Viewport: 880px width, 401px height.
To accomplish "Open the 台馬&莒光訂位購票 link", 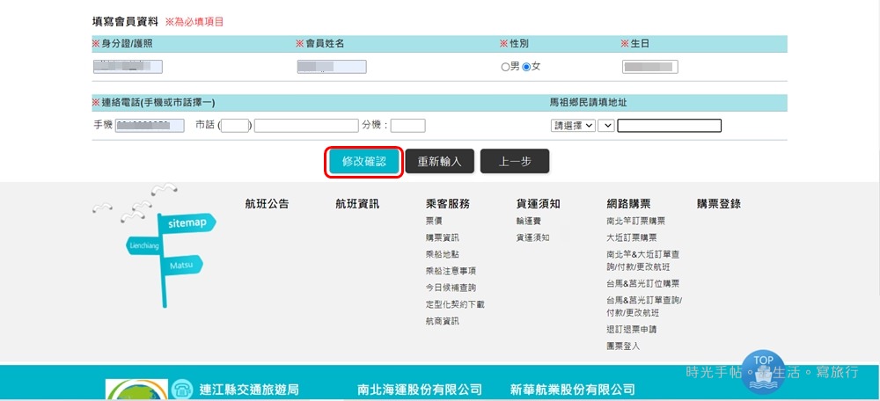I will point(643,284).
